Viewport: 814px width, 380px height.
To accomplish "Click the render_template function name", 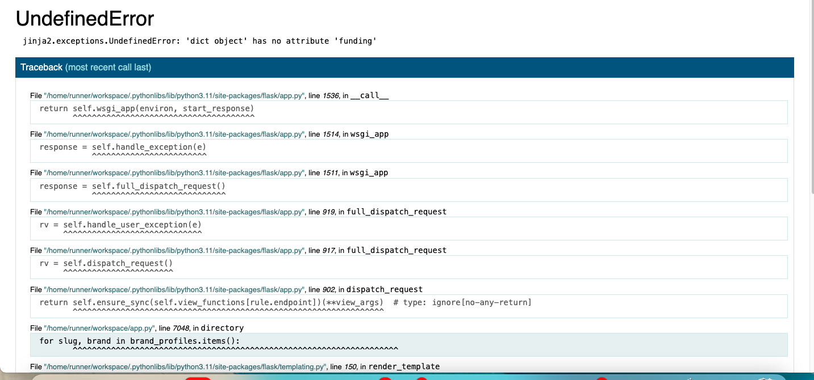I will pyautogui.click(x=404, y=366).
